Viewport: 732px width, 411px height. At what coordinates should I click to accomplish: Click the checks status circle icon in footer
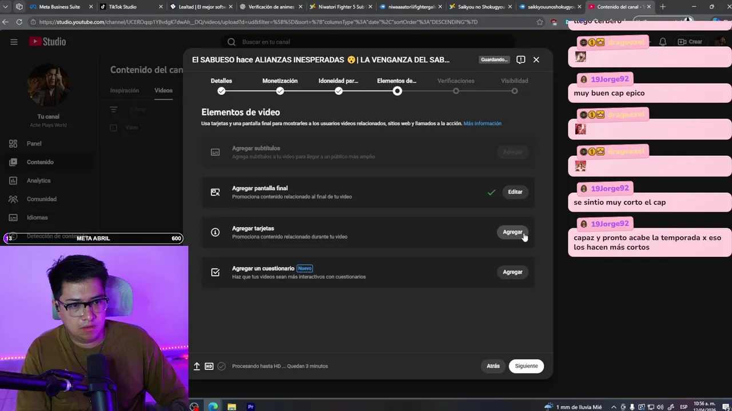(x=221, y=366)
